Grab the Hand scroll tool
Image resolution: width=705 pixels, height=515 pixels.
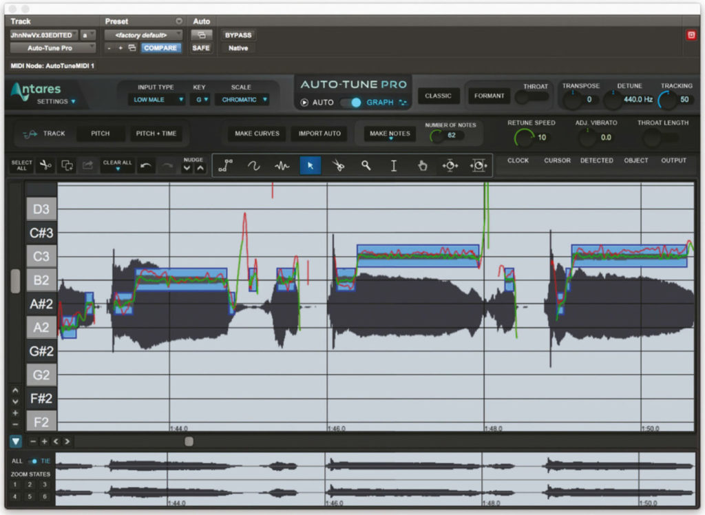pos(422,165)
